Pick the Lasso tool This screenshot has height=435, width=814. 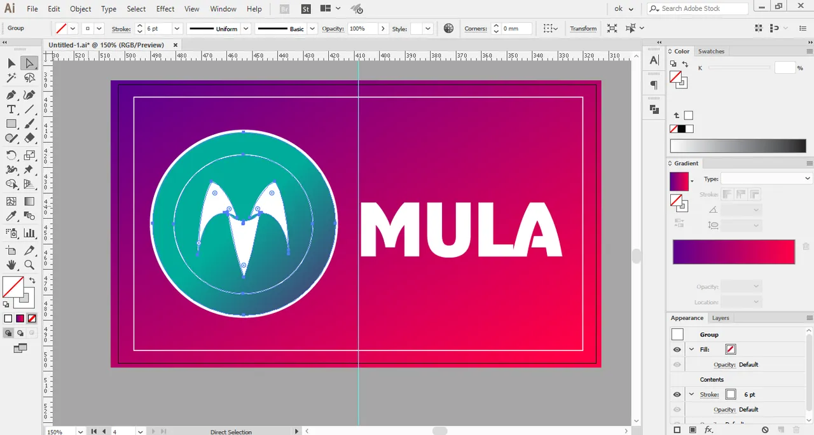(29, 78)
